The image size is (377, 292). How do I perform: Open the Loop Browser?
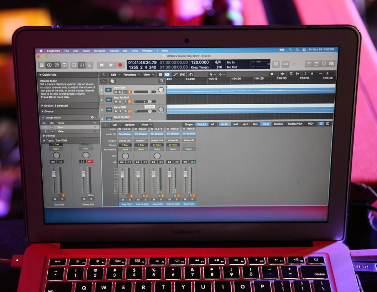[x=324, y=64]
